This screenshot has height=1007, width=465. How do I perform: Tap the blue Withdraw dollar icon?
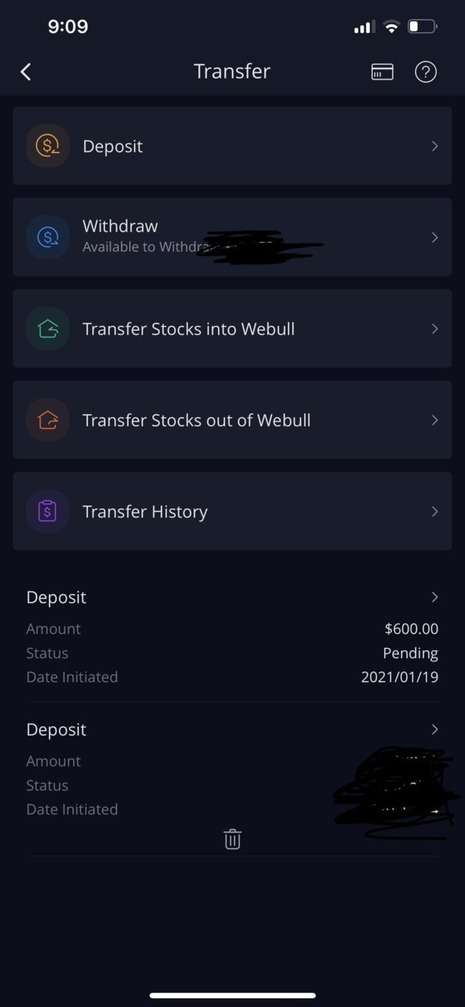pos(48,237)
